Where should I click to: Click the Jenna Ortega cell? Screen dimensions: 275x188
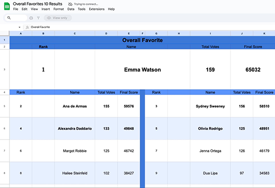tap(211, 151)
